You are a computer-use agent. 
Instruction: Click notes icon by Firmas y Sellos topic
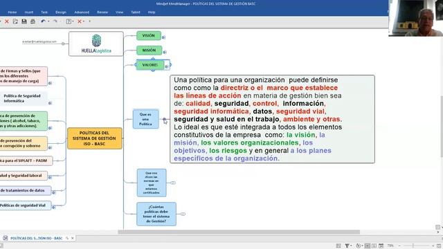(50, 83)
